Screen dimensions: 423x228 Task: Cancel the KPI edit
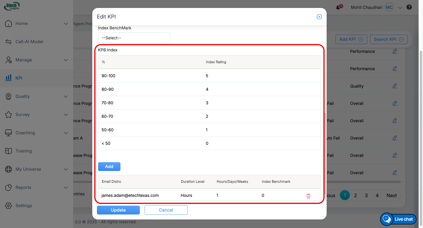pyautogui.click(x=166, y=210)
